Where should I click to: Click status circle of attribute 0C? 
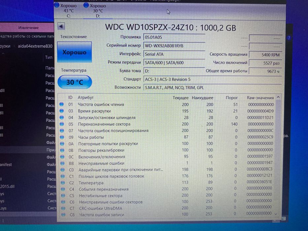click(x=62, y=156)
